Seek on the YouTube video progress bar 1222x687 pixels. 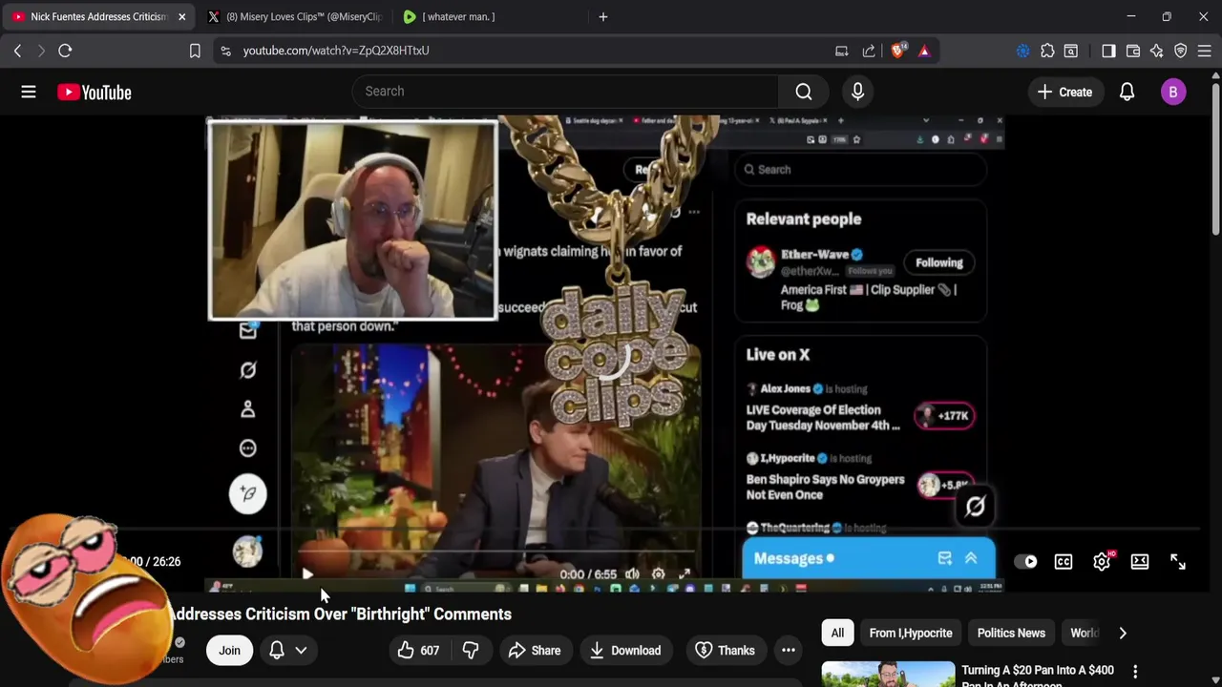611,529
